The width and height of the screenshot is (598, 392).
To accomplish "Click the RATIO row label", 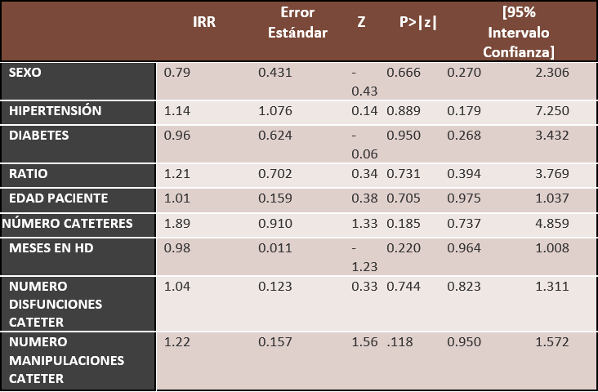I will coord(29,174).
